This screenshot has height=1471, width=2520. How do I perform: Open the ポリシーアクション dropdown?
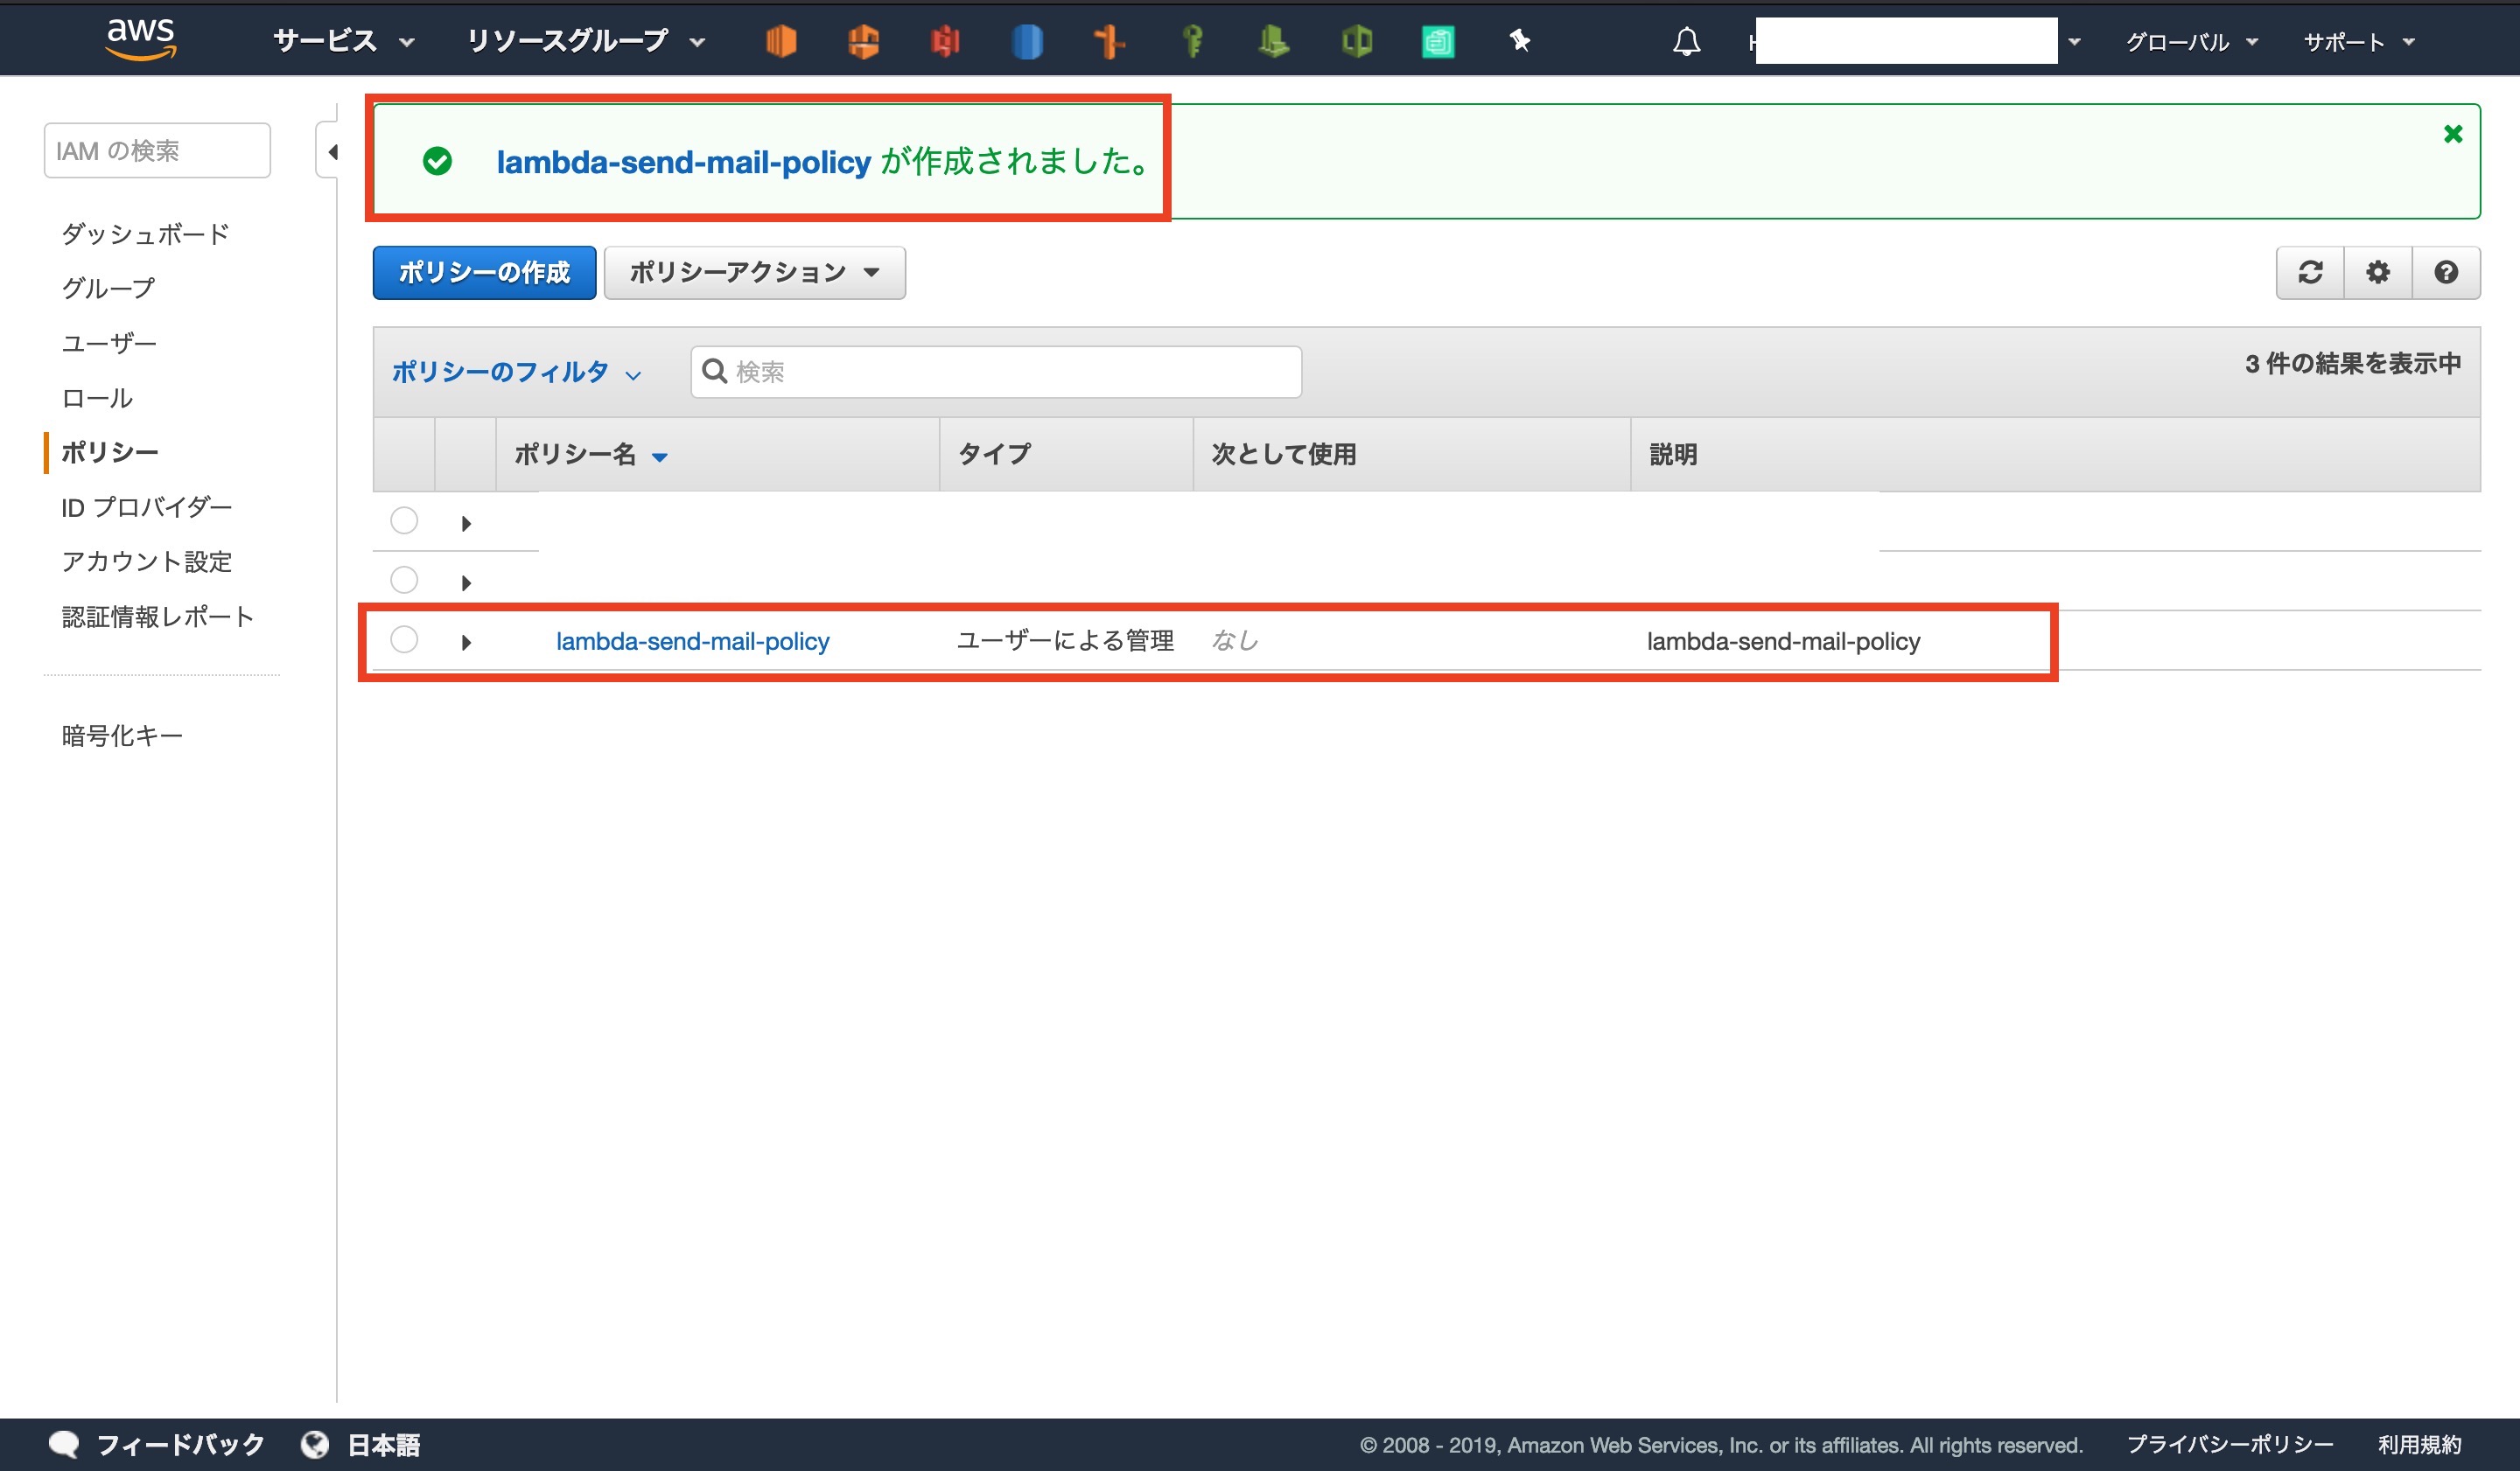coord(754,272)
